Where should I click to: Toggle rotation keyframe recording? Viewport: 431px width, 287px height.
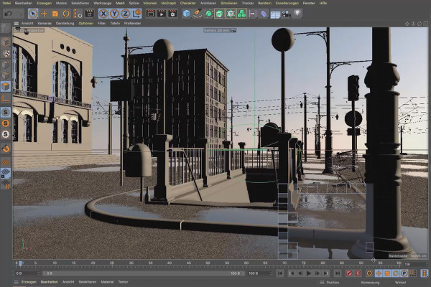[x=396, y=273]
